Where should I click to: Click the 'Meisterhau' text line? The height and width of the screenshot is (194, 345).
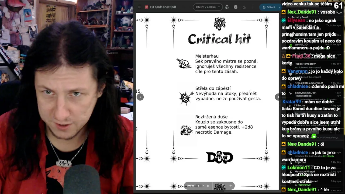(207, 56)
